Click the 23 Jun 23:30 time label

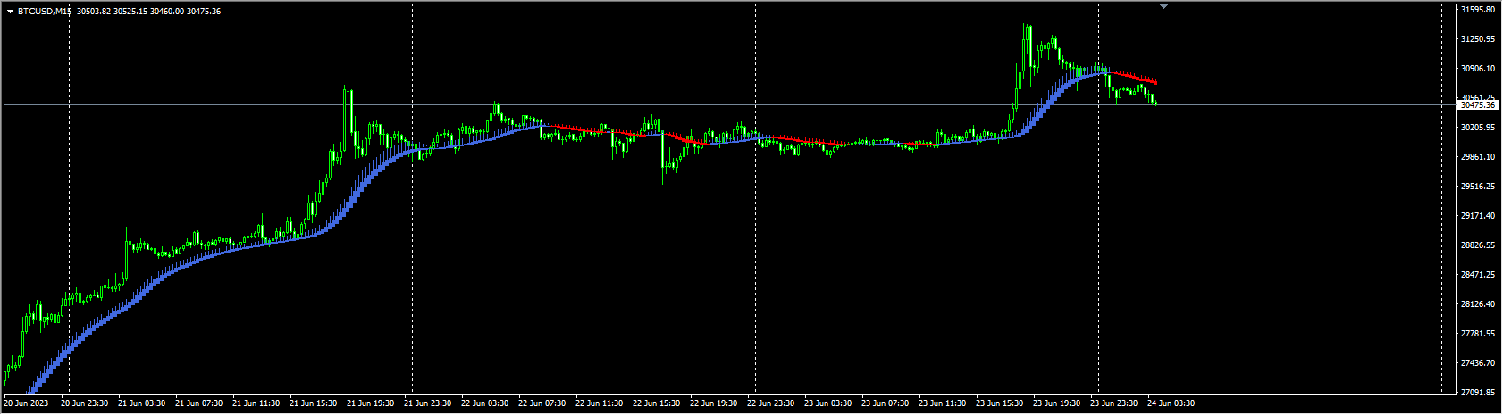tap(1113, 403)
